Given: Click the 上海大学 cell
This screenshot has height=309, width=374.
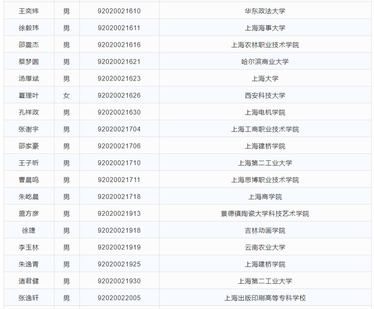Looking at the screenshot, I should click(x=265, y=79).
